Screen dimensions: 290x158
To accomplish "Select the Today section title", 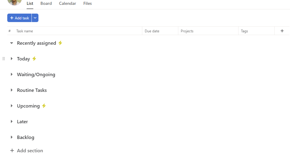I will pyautogui.click(x=24, y=59).
